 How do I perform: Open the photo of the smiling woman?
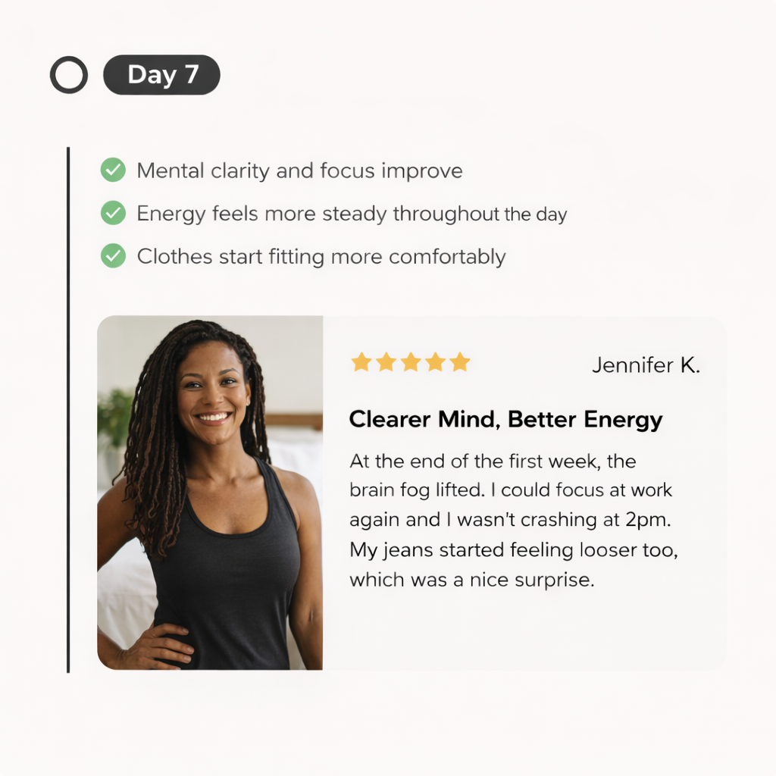pos(210,493)
